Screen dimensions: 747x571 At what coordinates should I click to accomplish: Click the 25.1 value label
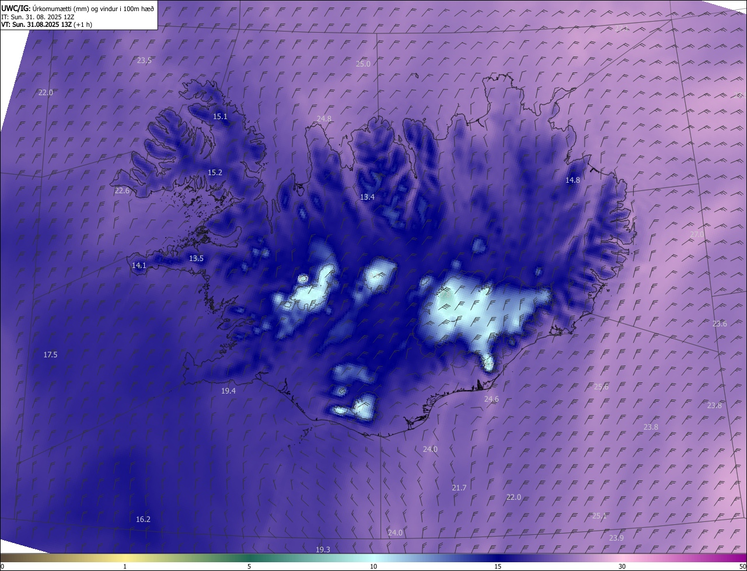click(x=599, y=516)
